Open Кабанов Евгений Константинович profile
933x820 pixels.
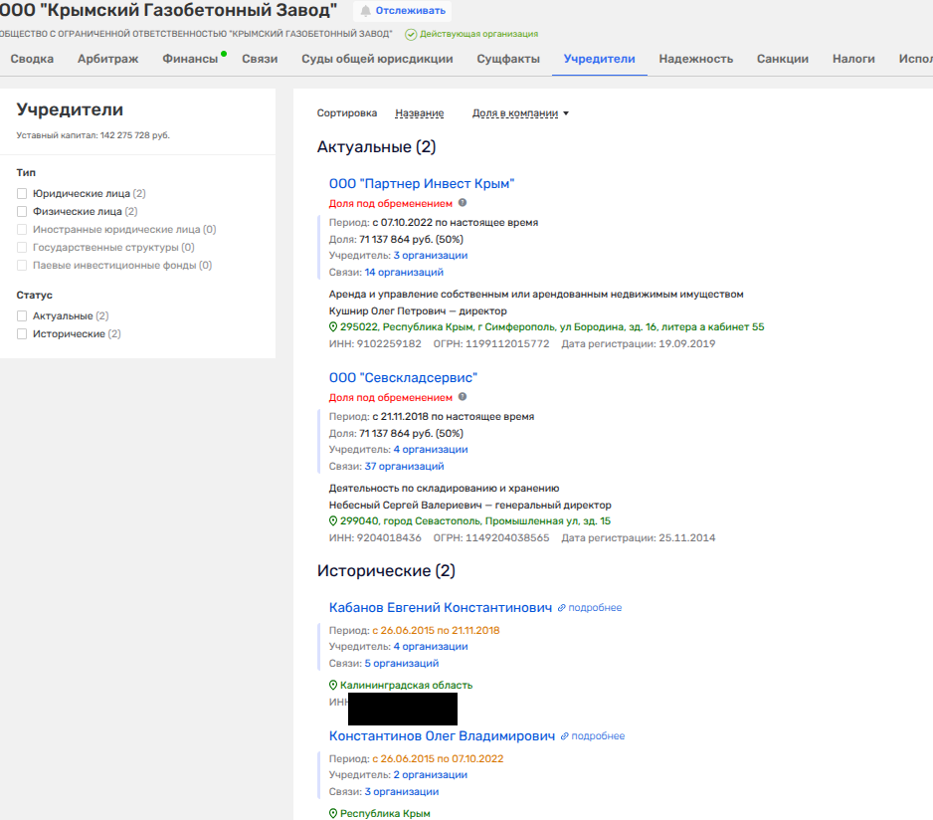(440, 607)
